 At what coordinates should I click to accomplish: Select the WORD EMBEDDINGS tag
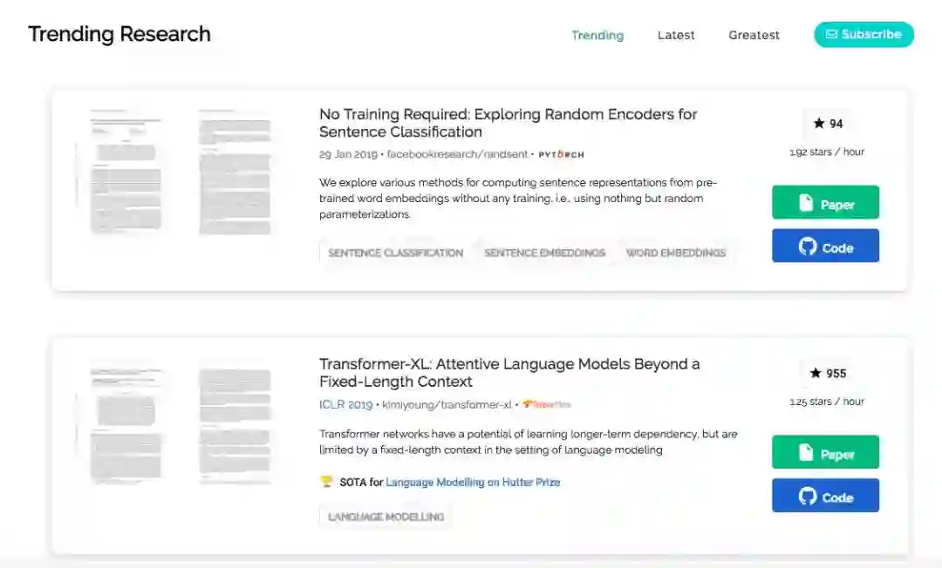coord(675,254)
